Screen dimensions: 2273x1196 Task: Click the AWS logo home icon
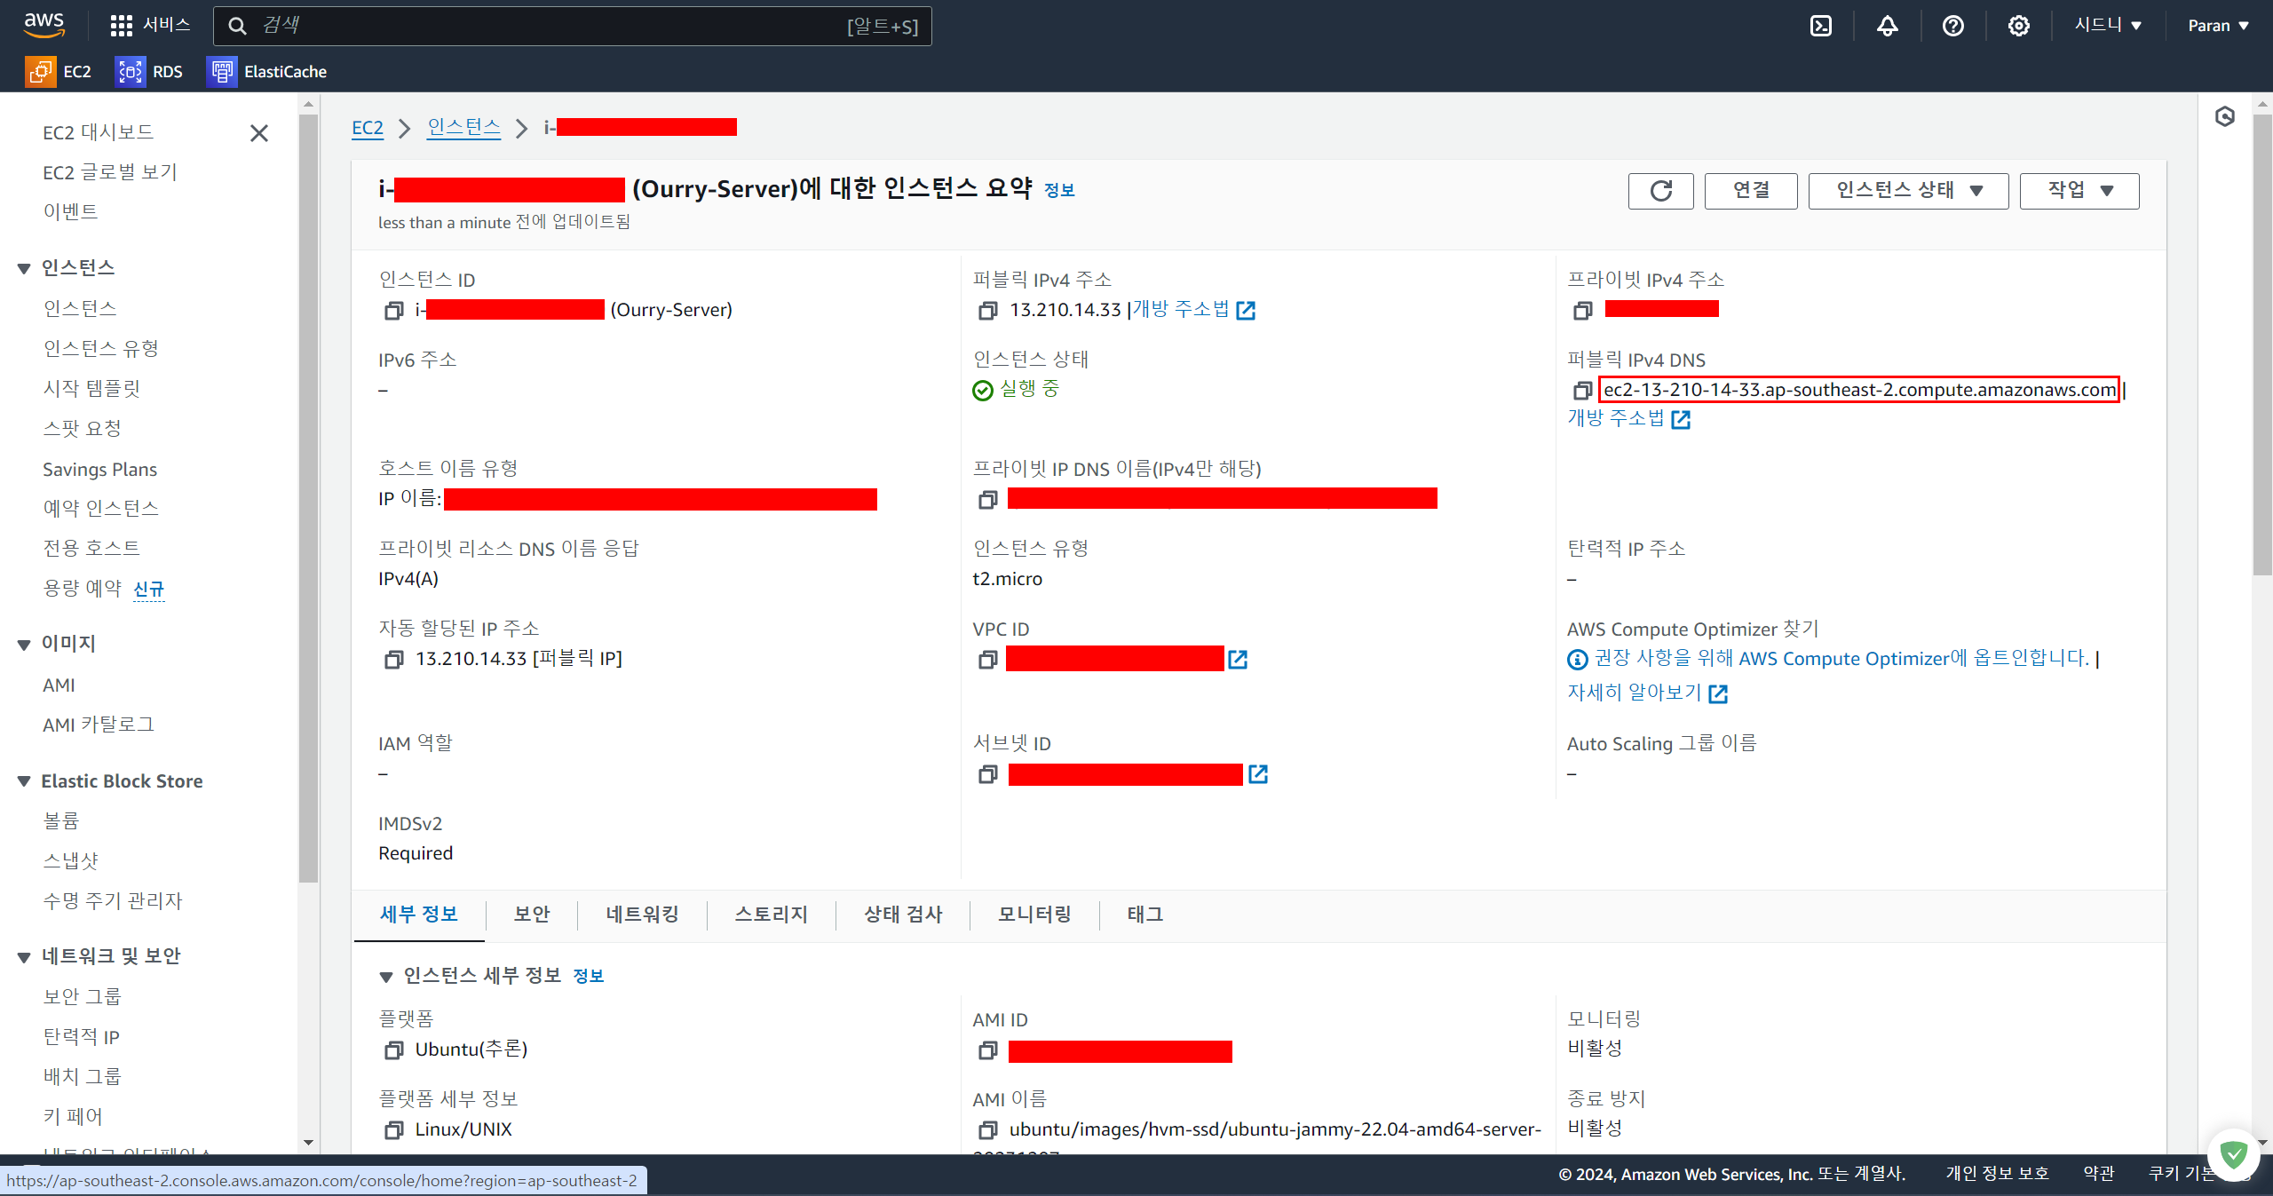tap(44, 25)
